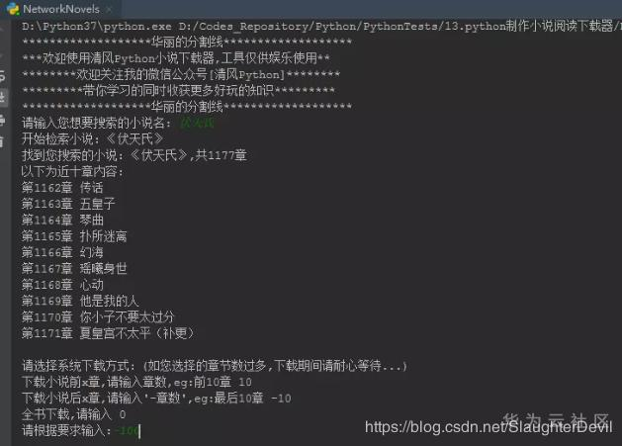Viewport: 622px width, 446px height.
Task: Select the 第1171章 夏皇宫不太平 line
Action: (108, 333)
